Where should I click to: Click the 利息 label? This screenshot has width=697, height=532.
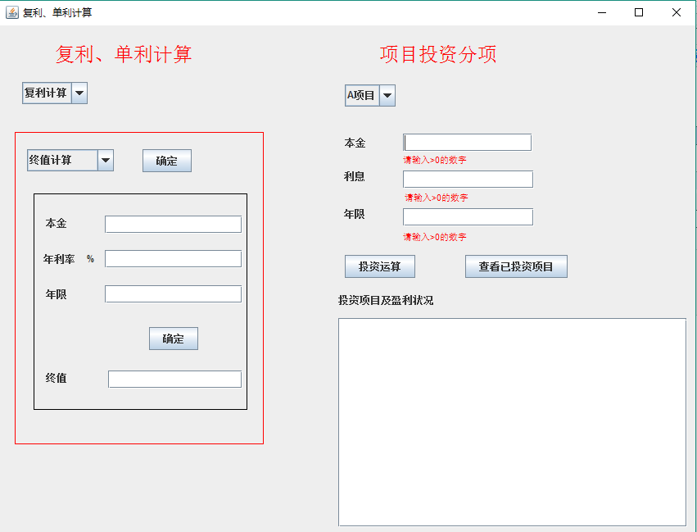pyautogui.click(x=355, y=177)
